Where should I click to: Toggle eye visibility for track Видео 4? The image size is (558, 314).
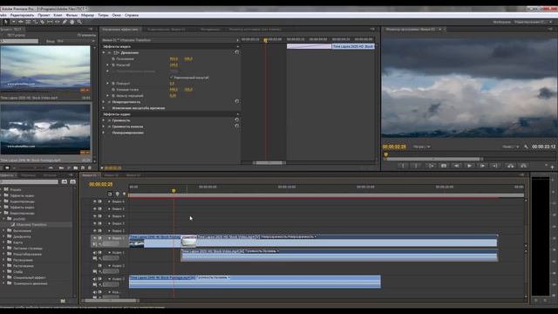[x=95, y=216]
